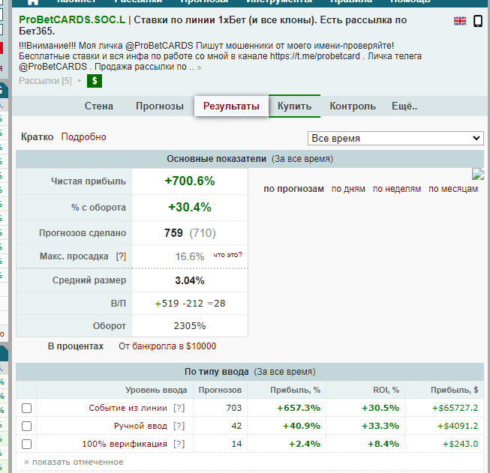
Task: Check the Событие из линии checkbox
Action: 26,408
